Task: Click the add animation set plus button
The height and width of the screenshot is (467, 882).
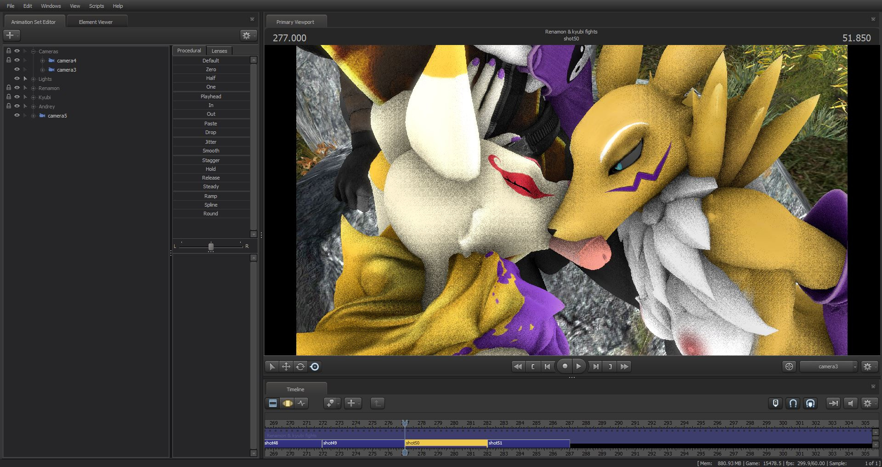Action: [12, 35]
